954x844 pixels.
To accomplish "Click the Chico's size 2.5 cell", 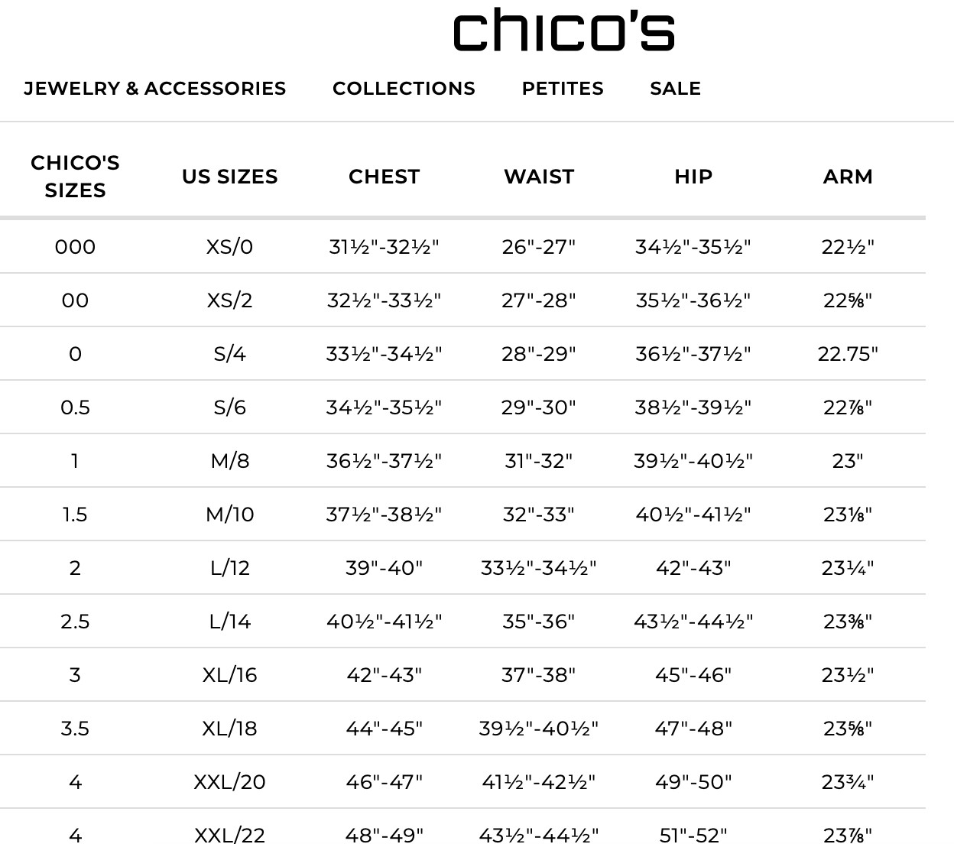I will (75, 622).
